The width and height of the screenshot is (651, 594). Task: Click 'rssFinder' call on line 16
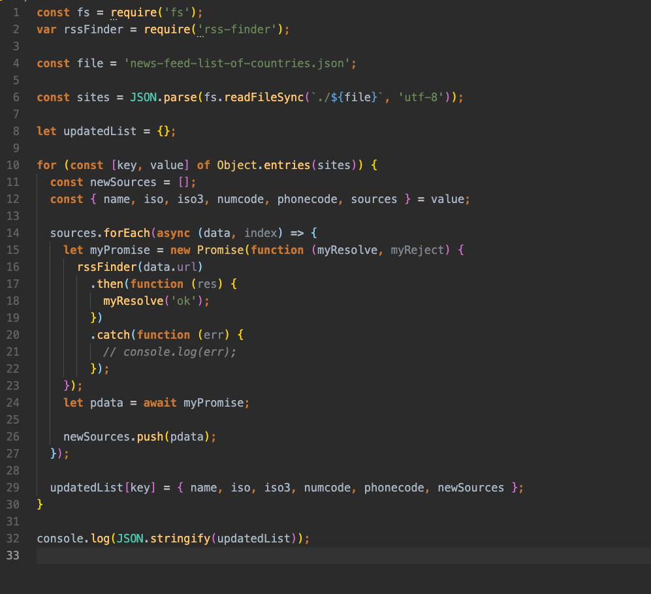106,267
